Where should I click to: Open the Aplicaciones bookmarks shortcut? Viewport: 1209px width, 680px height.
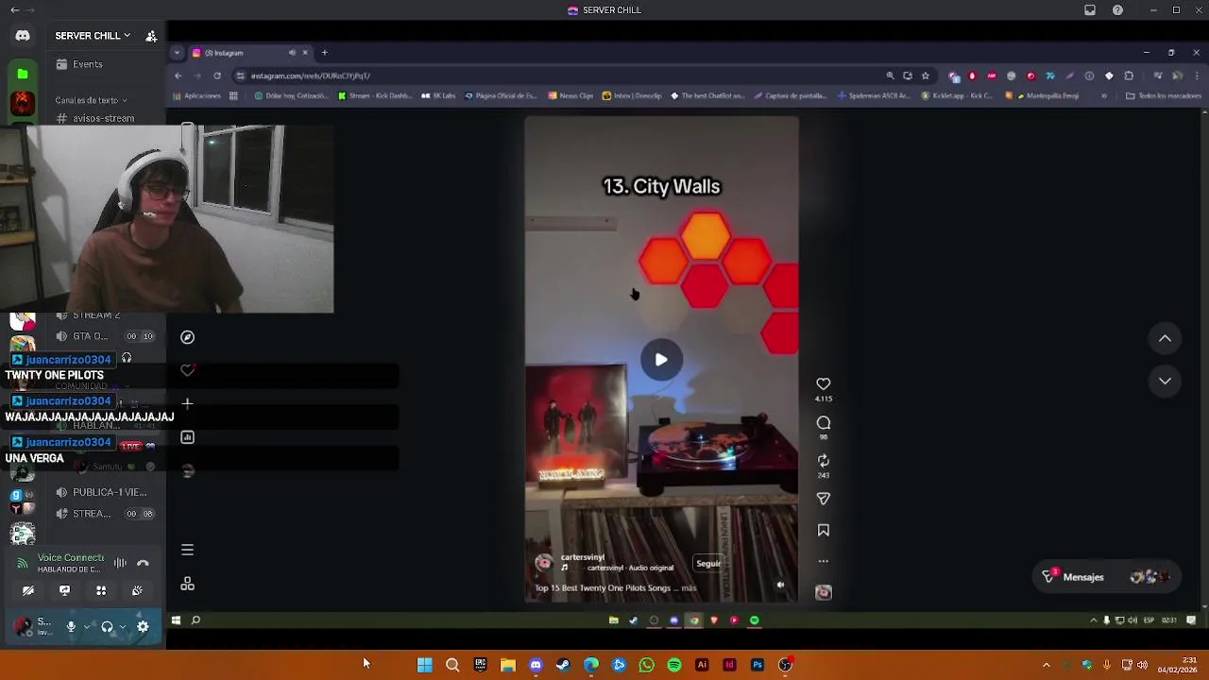click(x=196, y=95)
